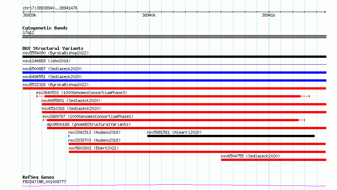The height and width of the screenshot is (190, 337).
Task: Click nsv3339703 (Audano2019) label
Action: pos(94,140)
